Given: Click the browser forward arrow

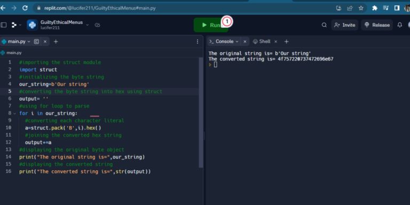Looking at the screenshot, I should [14, 8].
